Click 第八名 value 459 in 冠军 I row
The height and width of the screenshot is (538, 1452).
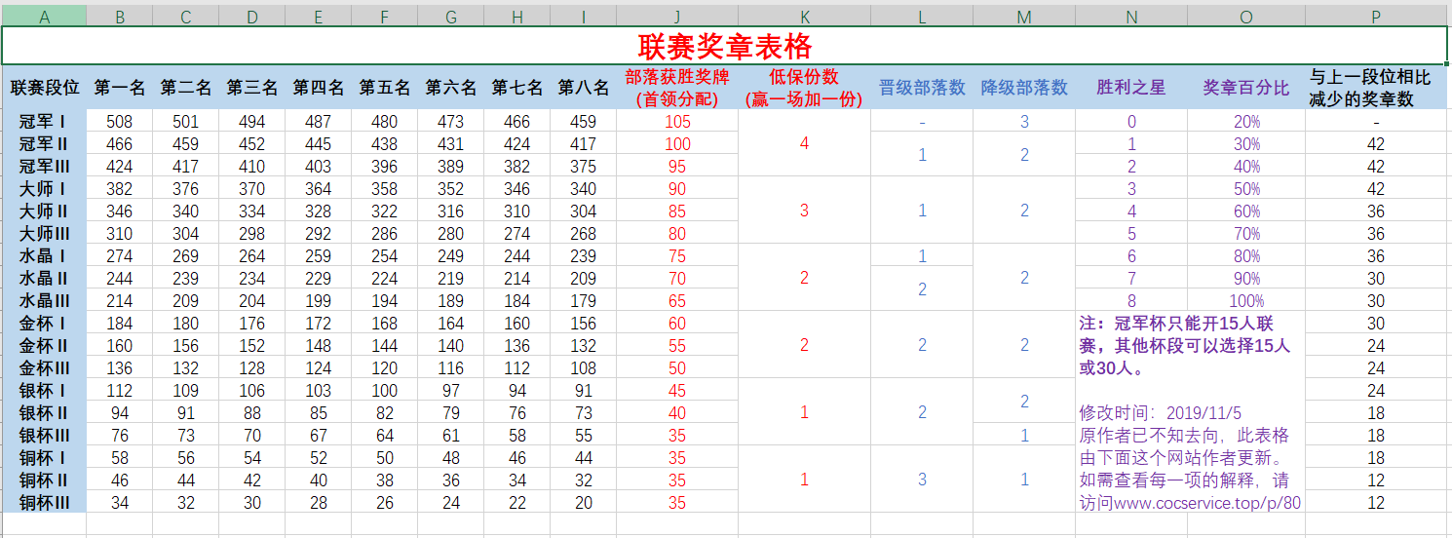(584, 122)
